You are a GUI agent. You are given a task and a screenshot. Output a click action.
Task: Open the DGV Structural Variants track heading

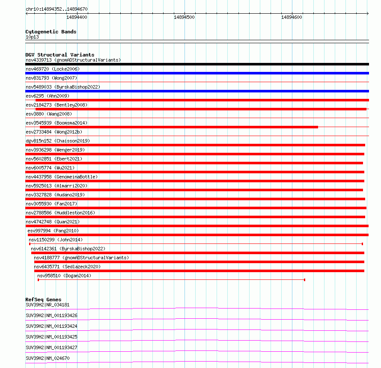(x=60, y=55)
